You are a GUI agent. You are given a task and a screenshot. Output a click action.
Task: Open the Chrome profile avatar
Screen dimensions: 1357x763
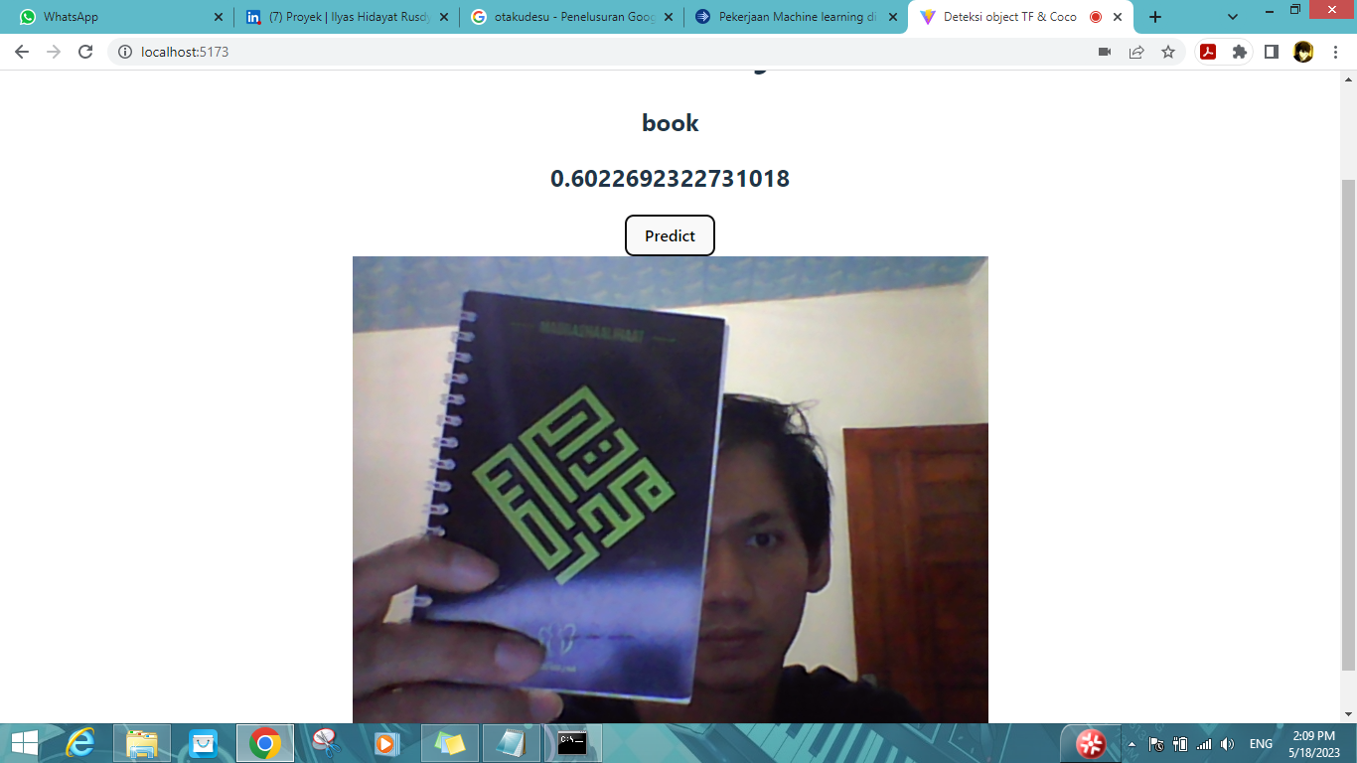tap(1303, 52)
